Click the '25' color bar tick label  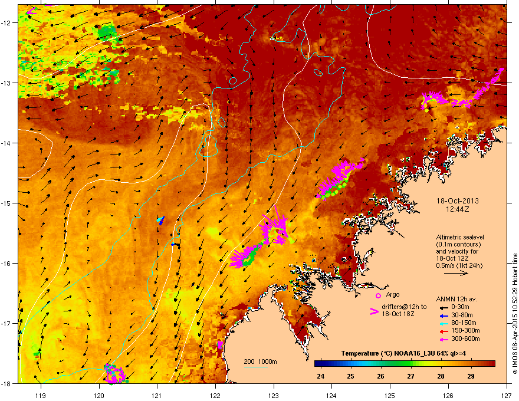click(x=350, y=376)
